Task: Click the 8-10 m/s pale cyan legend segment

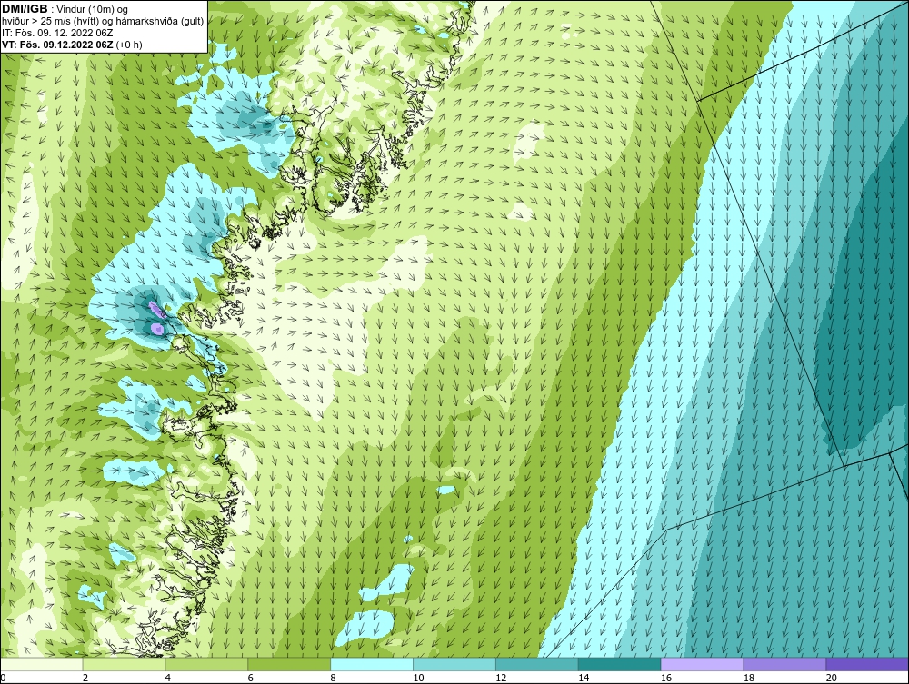Action: [x=372, y=664]
